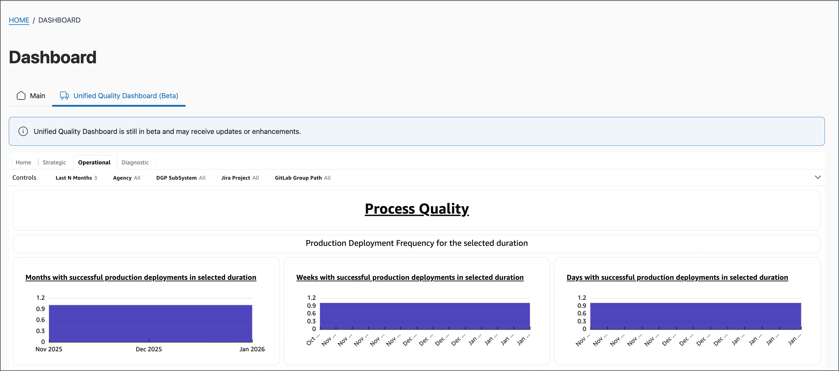
Task: Click the info circle icon in beta banner
Action: click(23, 131)
